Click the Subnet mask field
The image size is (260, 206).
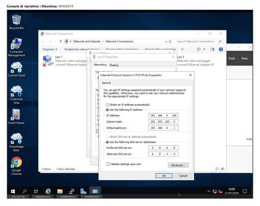163,122
